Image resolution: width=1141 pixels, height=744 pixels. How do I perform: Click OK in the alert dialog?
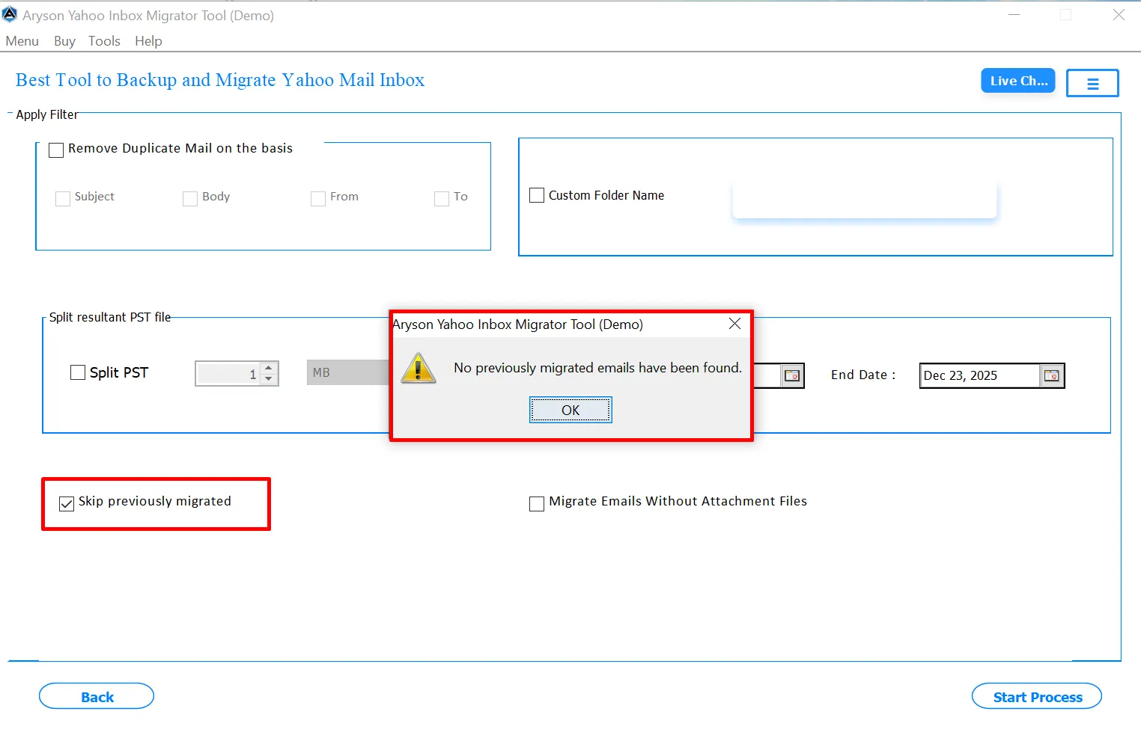[x=570, y=410]
